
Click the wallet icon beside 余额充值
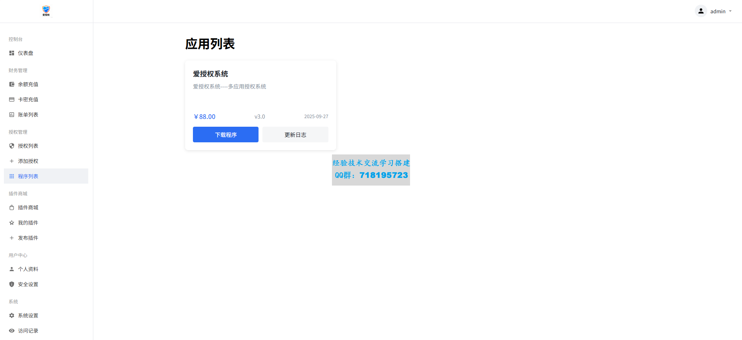[12, 84]
